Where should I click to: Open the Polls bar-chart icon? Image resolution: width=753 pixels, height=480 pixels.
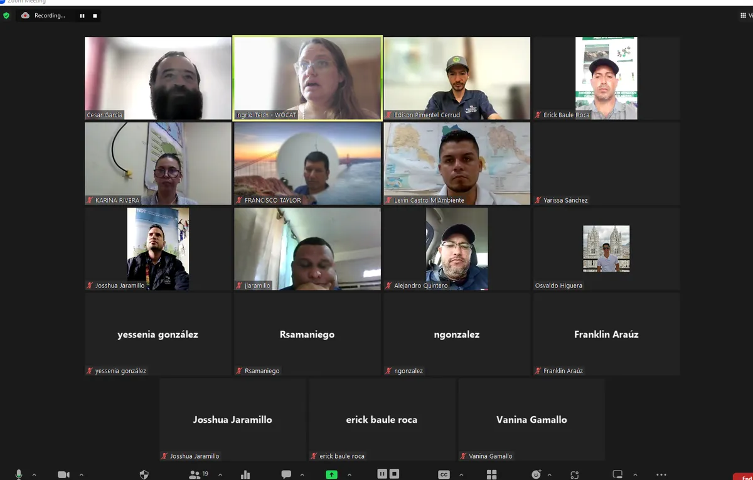point(245,474)
